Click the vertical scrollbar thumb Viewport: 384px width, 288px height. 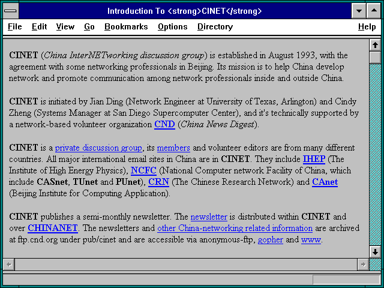coord(375,58)
